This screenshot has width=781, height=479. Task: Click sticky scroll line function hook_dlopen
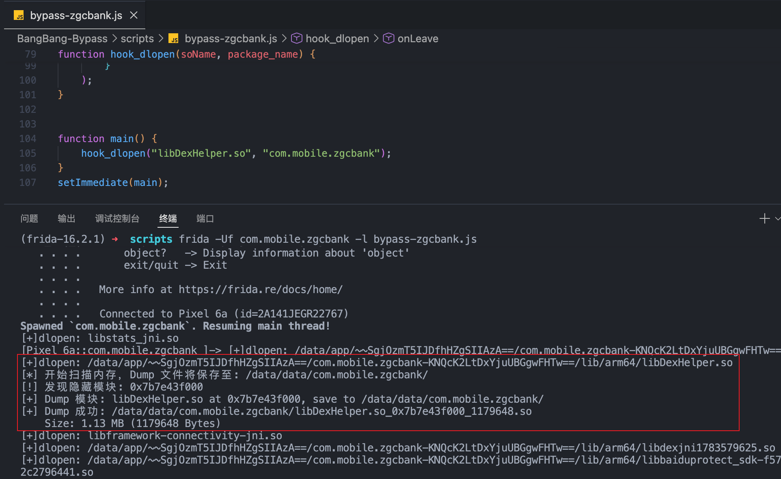tap(187, 54)
